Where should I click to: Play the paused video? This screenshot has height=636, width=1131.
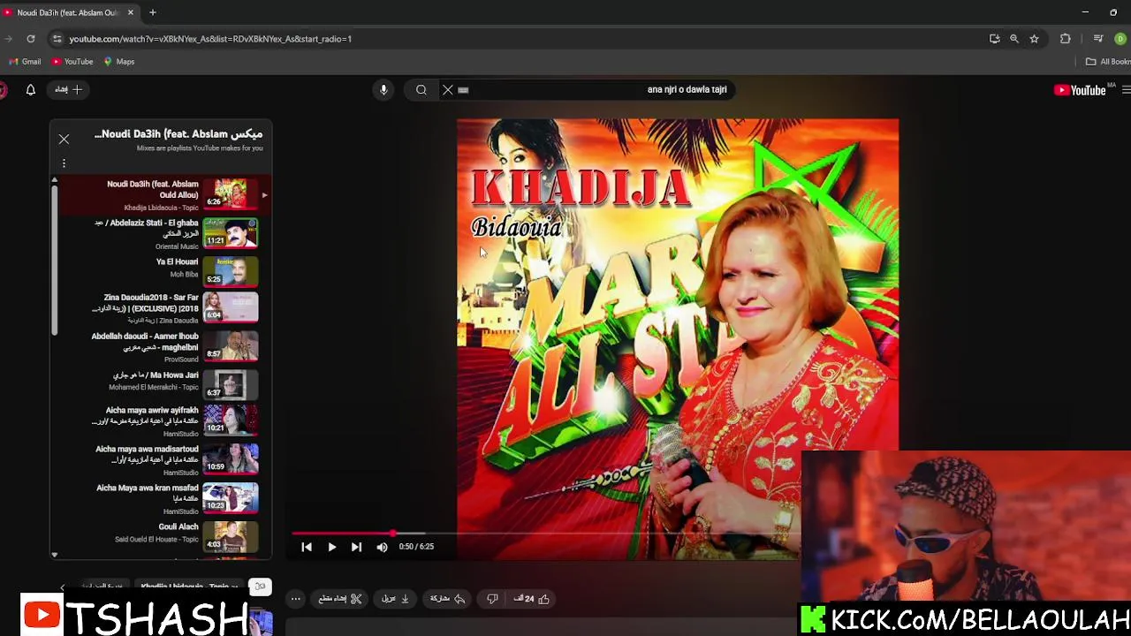(x=331, y=547)
